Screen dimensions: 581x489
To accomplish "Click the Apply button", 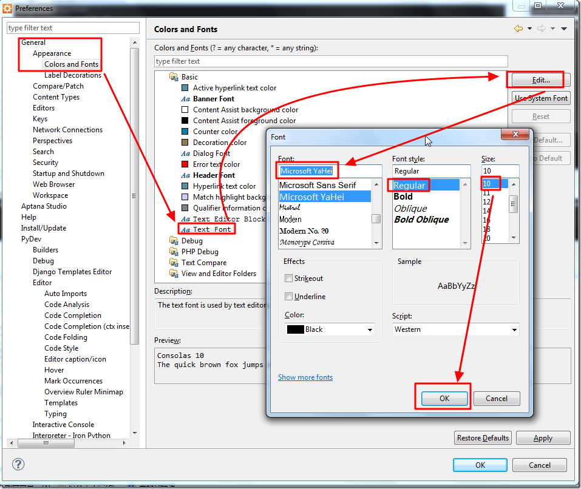I will (x=543, y=438).
